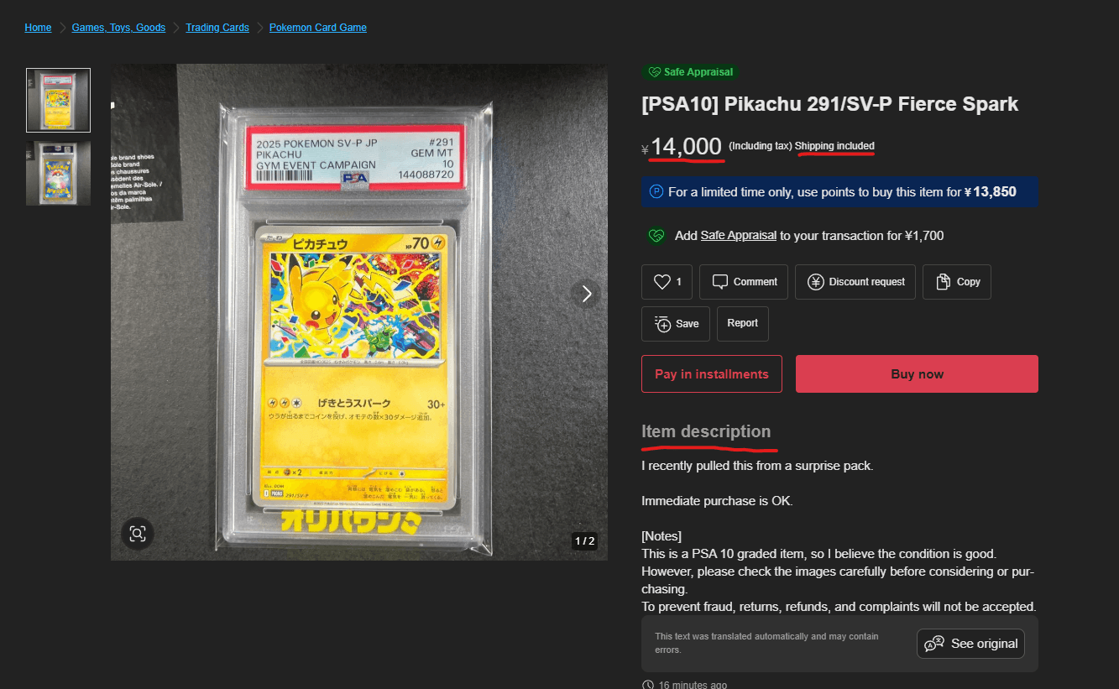Open the Trading Cards breadcrumb
Screen dimensions: 1119x689
[217, 28]
